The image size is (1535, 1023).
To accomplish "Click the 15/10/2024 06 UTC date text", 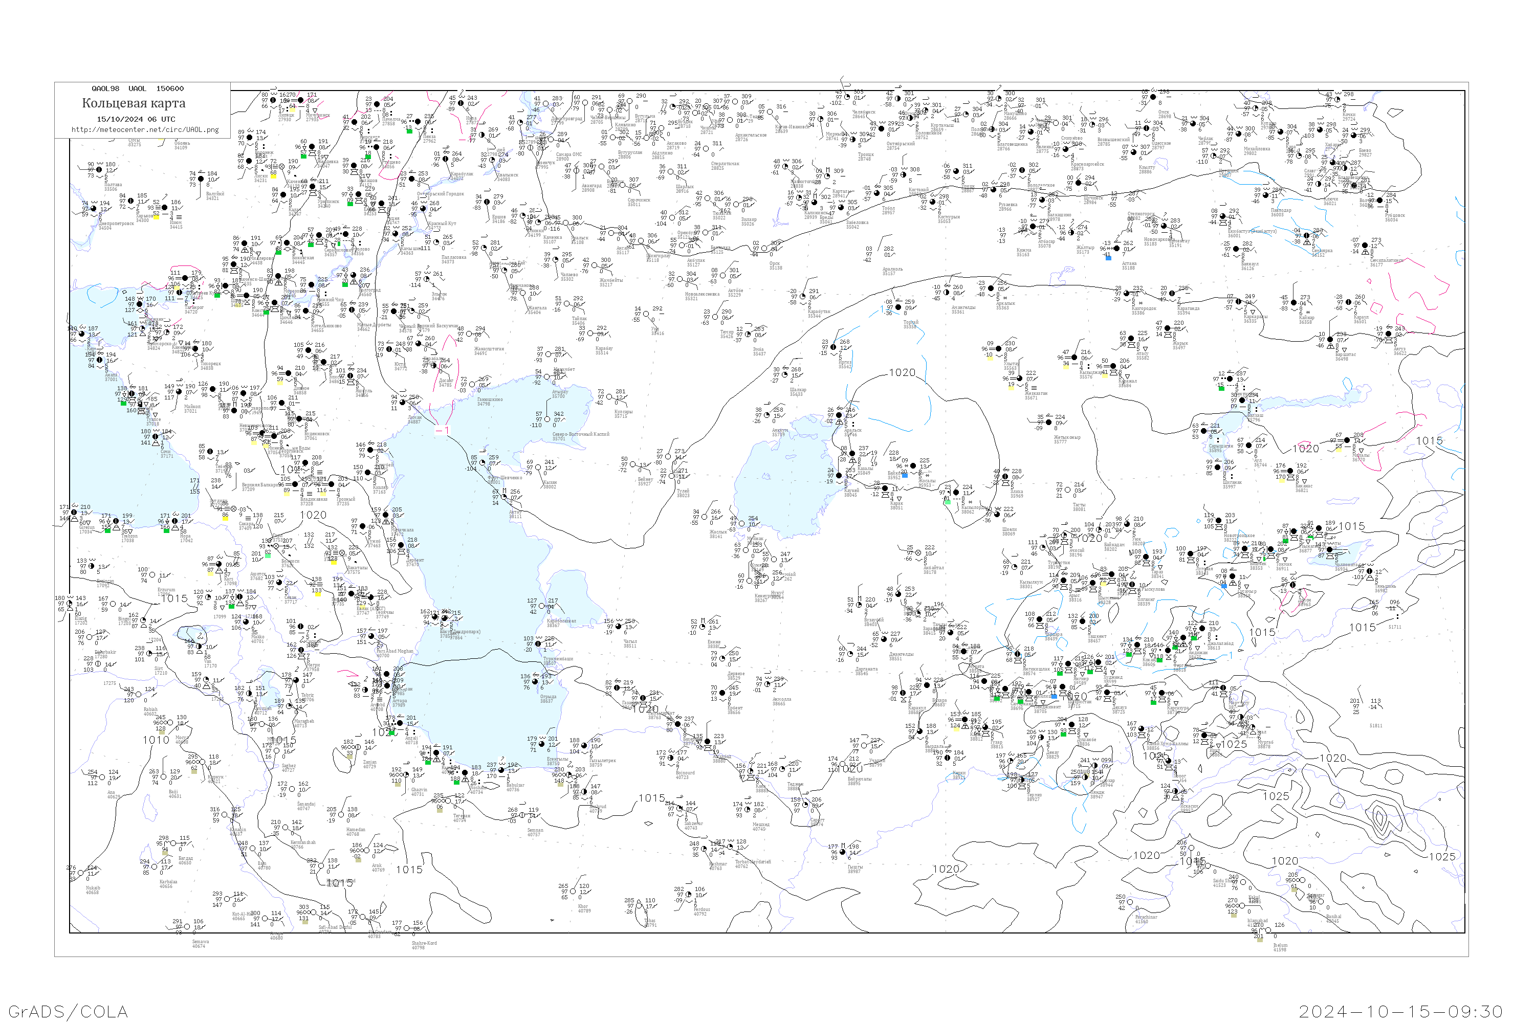I will pyautogui.click(x=136, y=119).
